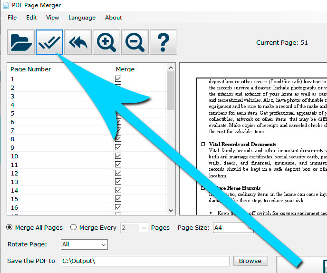This screenshot has width=327, height=273.
Task: Toggle Merge checkbox for page 9
Action: coord(118,147)
